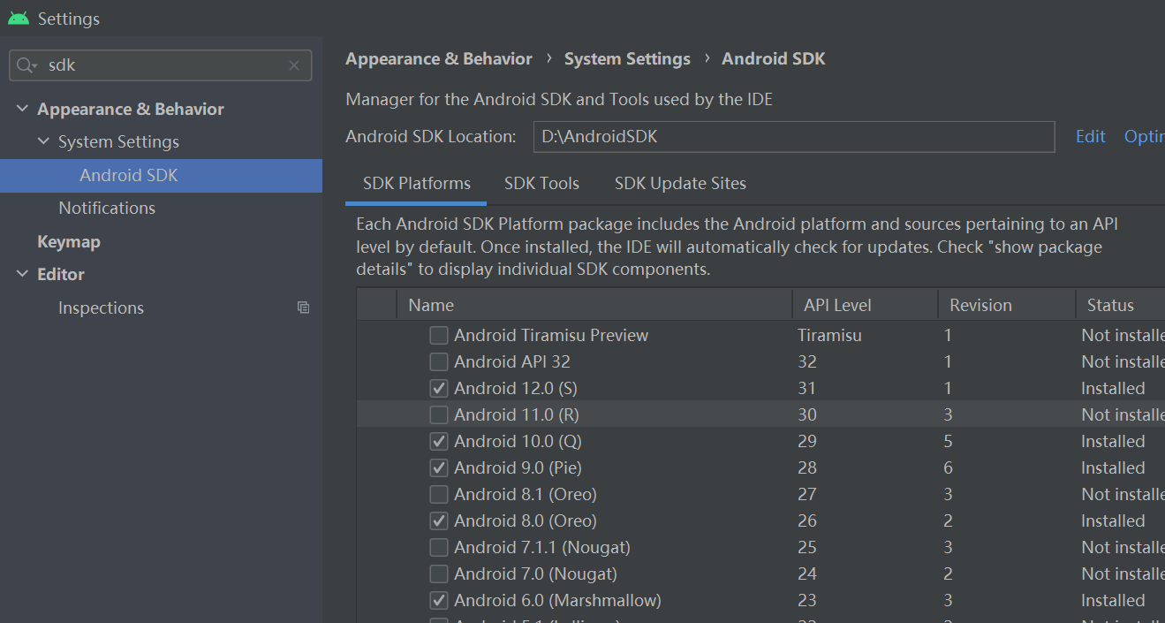Image resolution: width=1165 pixels, height=623 pixels.
Task: Click the search magnifier icon
Action: coord(26,65)
